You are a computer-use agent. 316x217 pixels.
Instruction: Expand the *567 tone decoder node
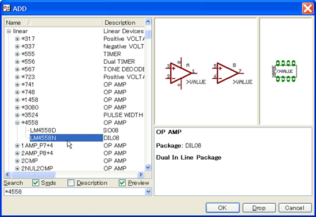pos(17,69)
